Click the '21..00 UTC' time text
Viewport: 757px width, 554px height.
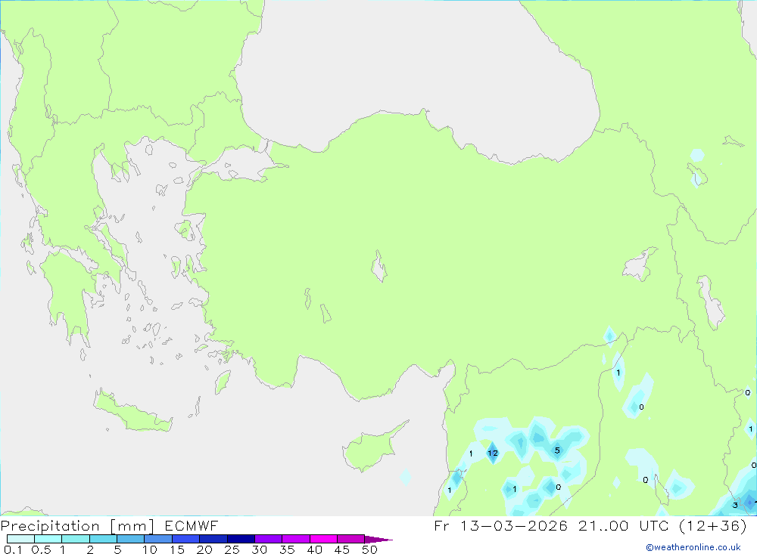coord(625,525)
